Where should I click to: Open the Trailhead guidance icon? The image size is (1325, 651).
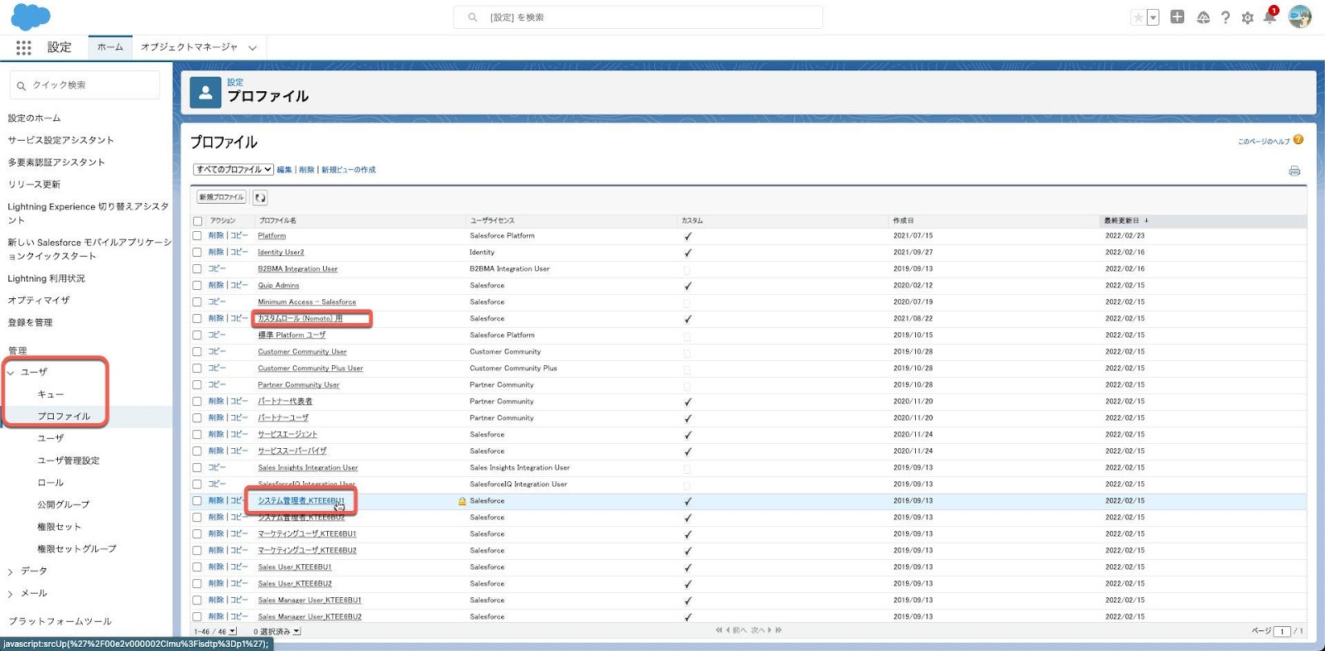[1203, 17]
